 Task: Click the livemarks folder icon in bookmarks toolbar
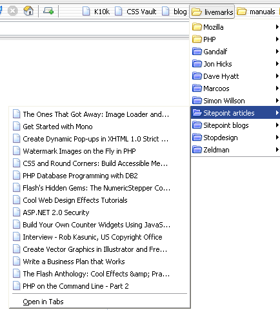[x=197, y=12]
